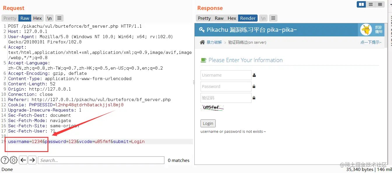This screenshot has height=173, width=392.
Task: Click the coffee cup icon beside heading
Action: pos(203,60)
